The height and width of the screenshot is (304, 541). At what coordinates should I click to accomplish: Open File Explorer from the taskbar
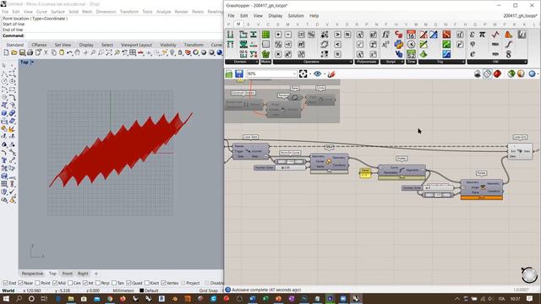[x=71, y=298]
